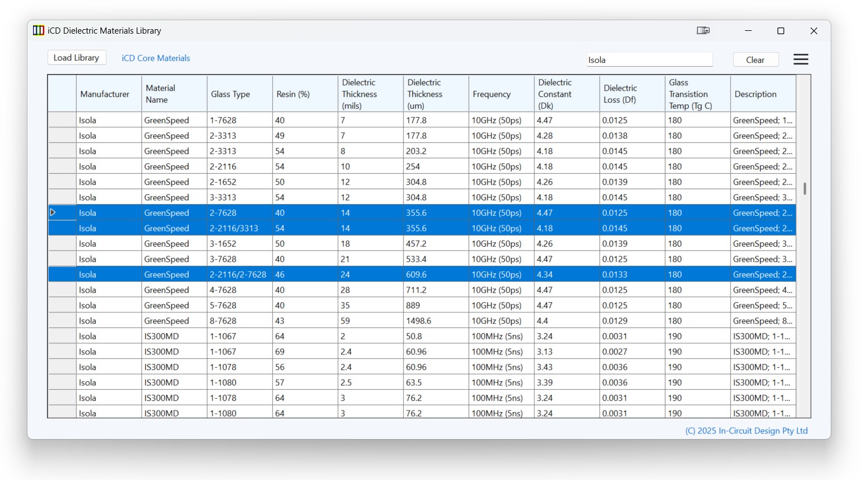
Task: Click glass type cell 3-7628
Action: pyautogui.click(x=240, y=259)
